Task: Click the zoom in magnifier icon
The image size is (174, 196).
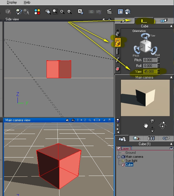Action: 62,12
